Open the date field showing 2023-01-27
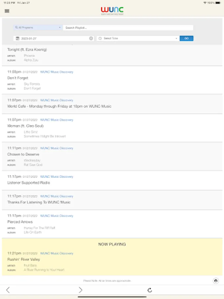Screen dimensions: 224x299 tap(53, 39)
